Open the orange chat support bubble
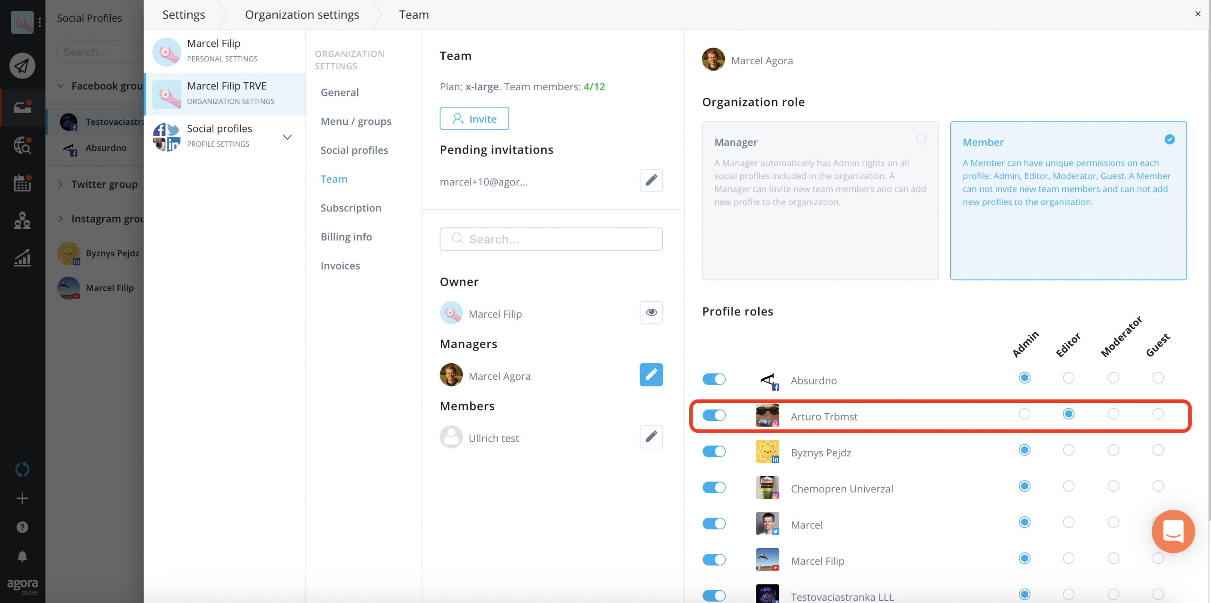This screenshot has height=603, width=1211. point(1173,531)
